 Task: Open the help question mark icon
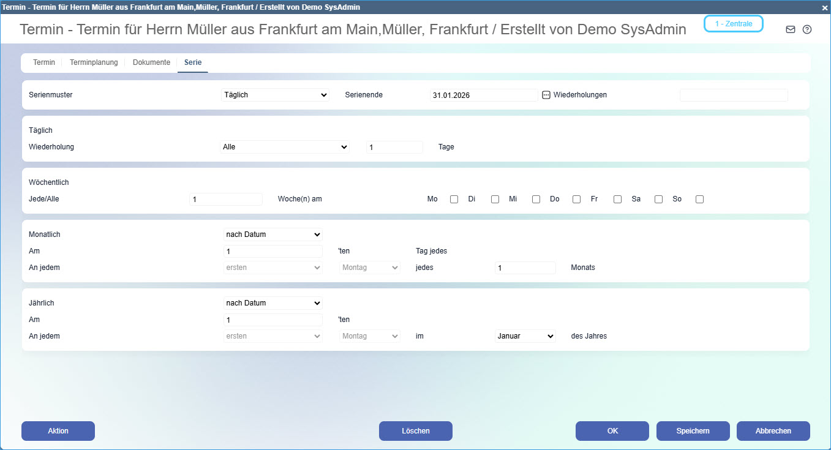[807, 29]
